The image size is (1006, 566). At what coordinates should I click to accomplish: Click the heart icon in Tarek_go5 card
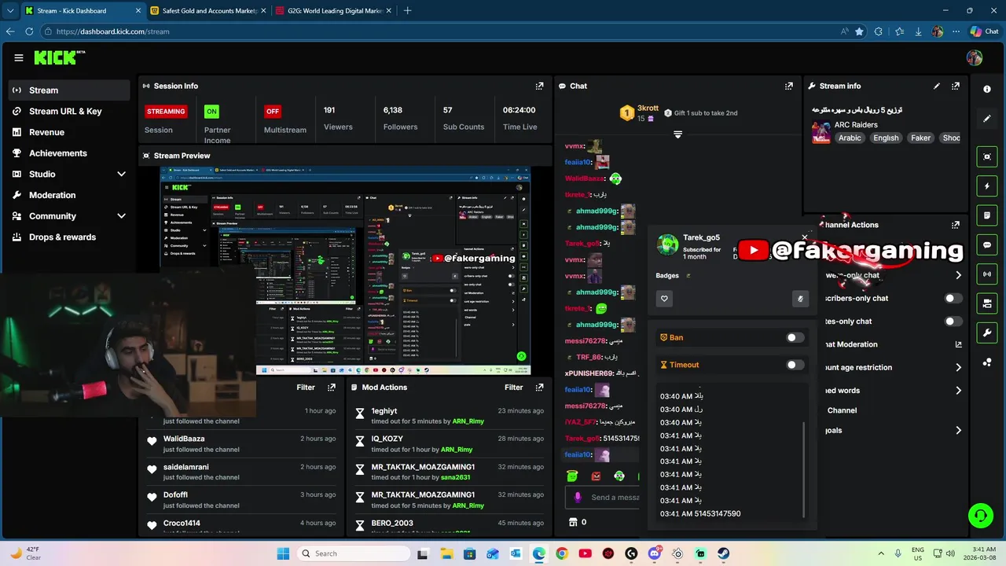(664, 299)
